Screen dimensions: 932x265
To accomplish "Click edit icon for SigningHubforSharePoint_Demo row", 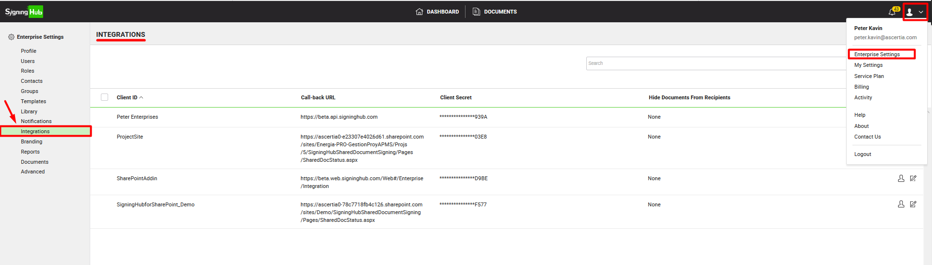I will click(x=913, y=204).
